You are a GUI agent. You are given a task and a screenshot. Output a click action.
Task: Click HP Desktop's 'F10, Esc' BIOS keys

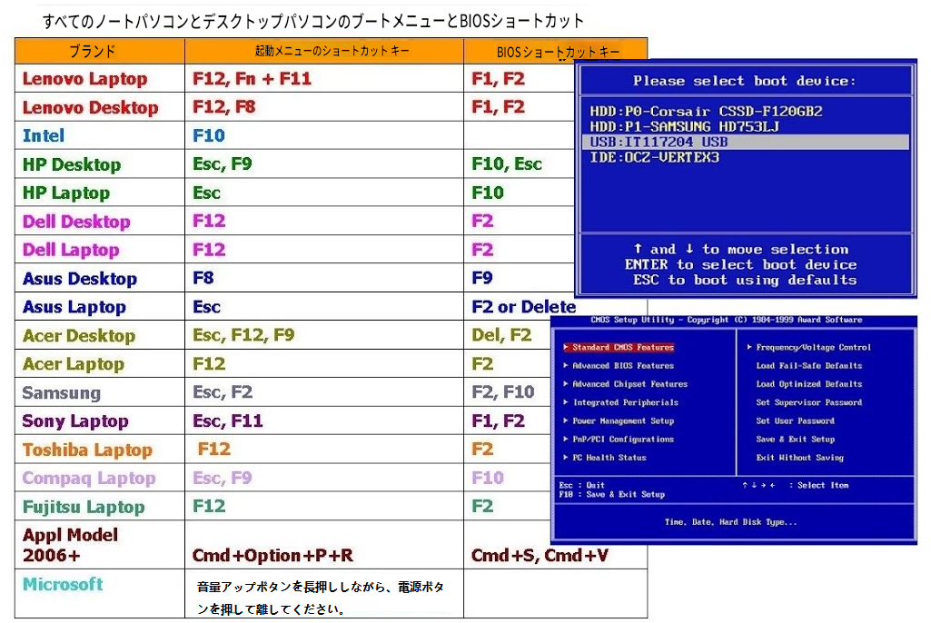click(507, 163)
